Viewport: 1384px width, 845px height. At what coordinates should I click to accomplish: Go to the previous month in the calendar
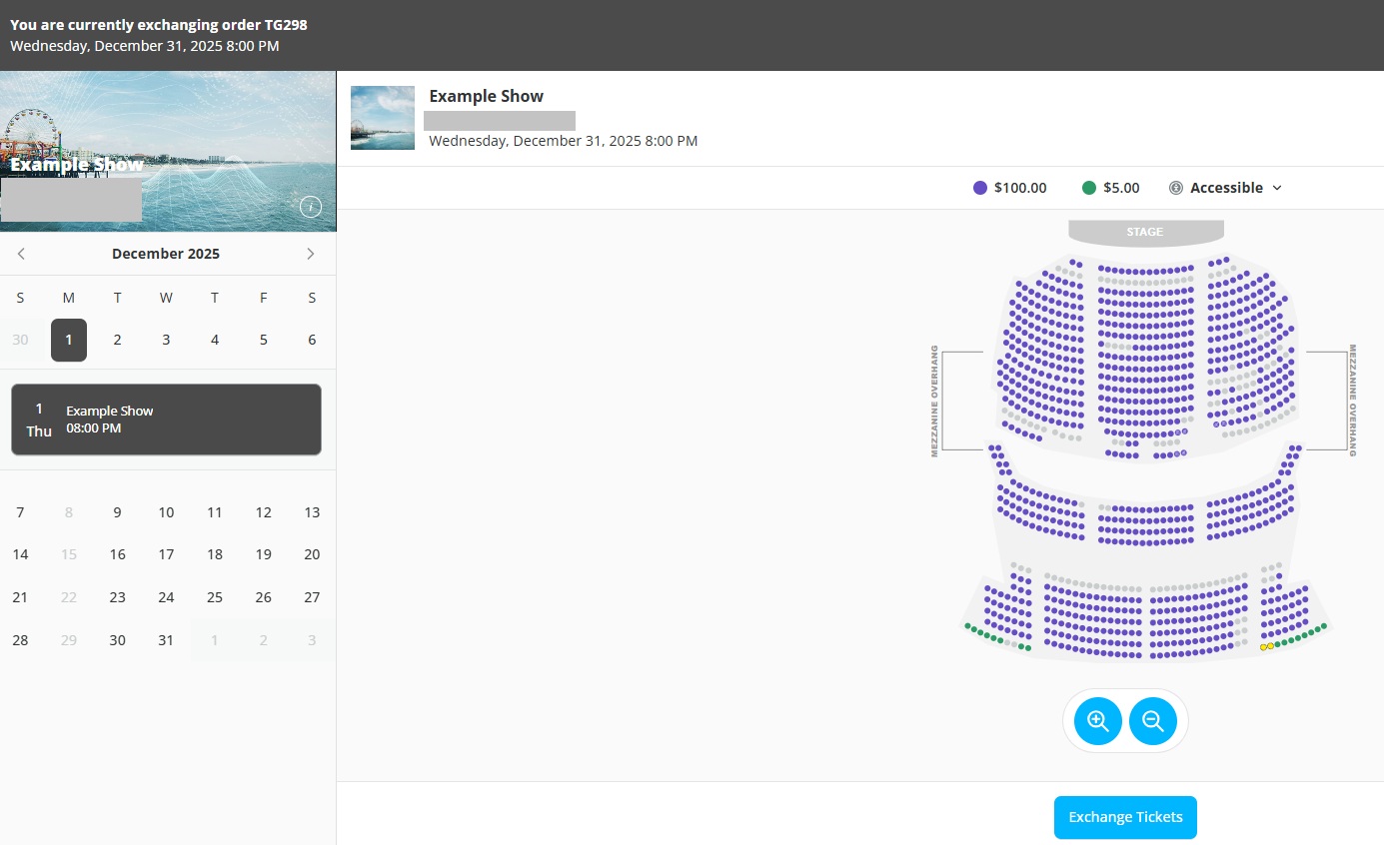(21, 254)
